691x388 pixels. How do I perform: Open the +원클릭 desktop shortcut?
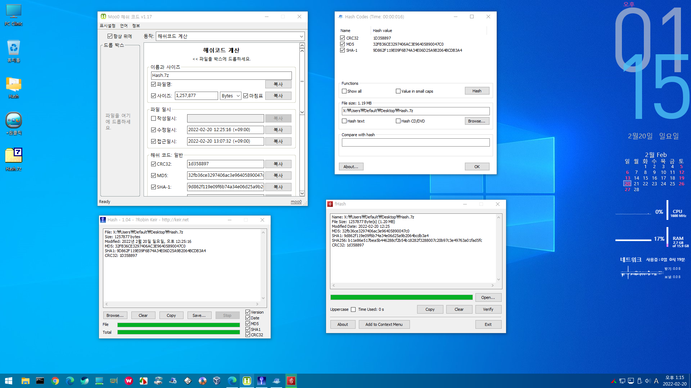[x=14, y=124]
